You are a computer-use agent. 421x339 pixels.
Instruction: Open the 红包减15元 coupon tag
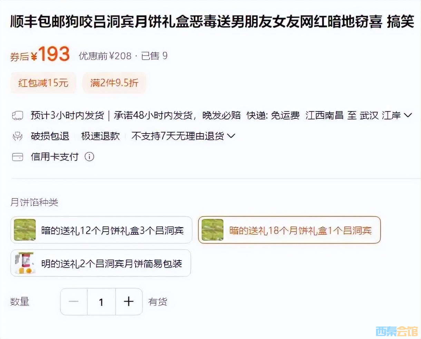(43, 83)
